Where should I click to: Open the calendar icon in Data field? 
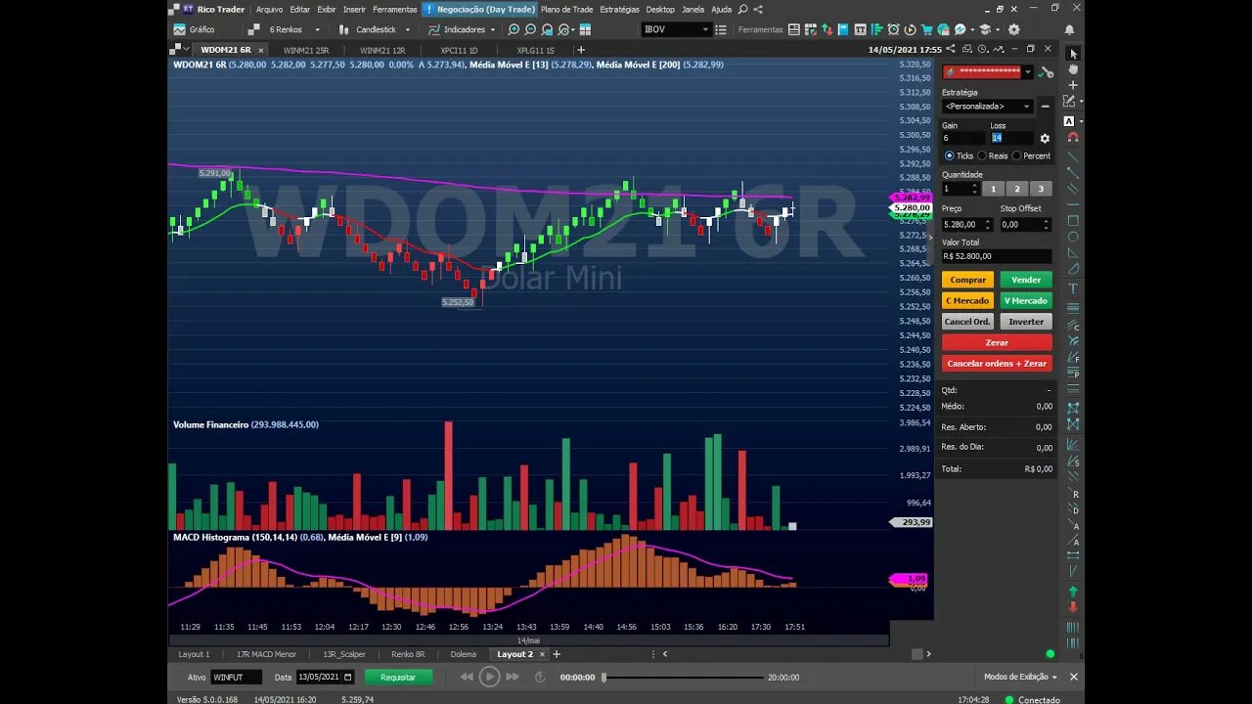click(347, 677)
